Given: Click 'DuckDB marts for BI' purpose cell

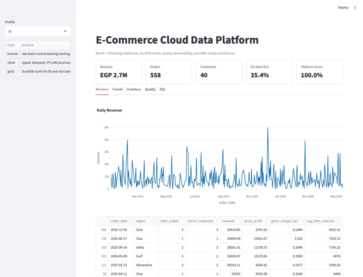Looking at the screenshot, I should pos(45,72).
